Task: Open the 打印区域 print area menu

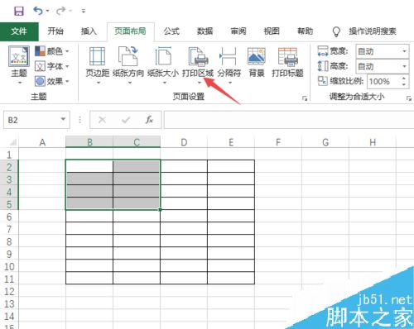Action: tap(198, 65)
